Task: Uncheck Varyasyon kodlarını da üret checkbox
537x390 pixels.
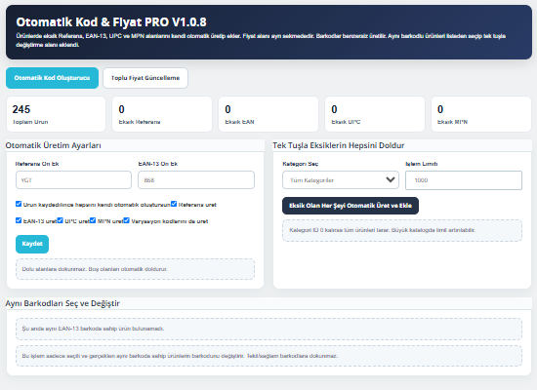Action: click(x=127, y=220)
